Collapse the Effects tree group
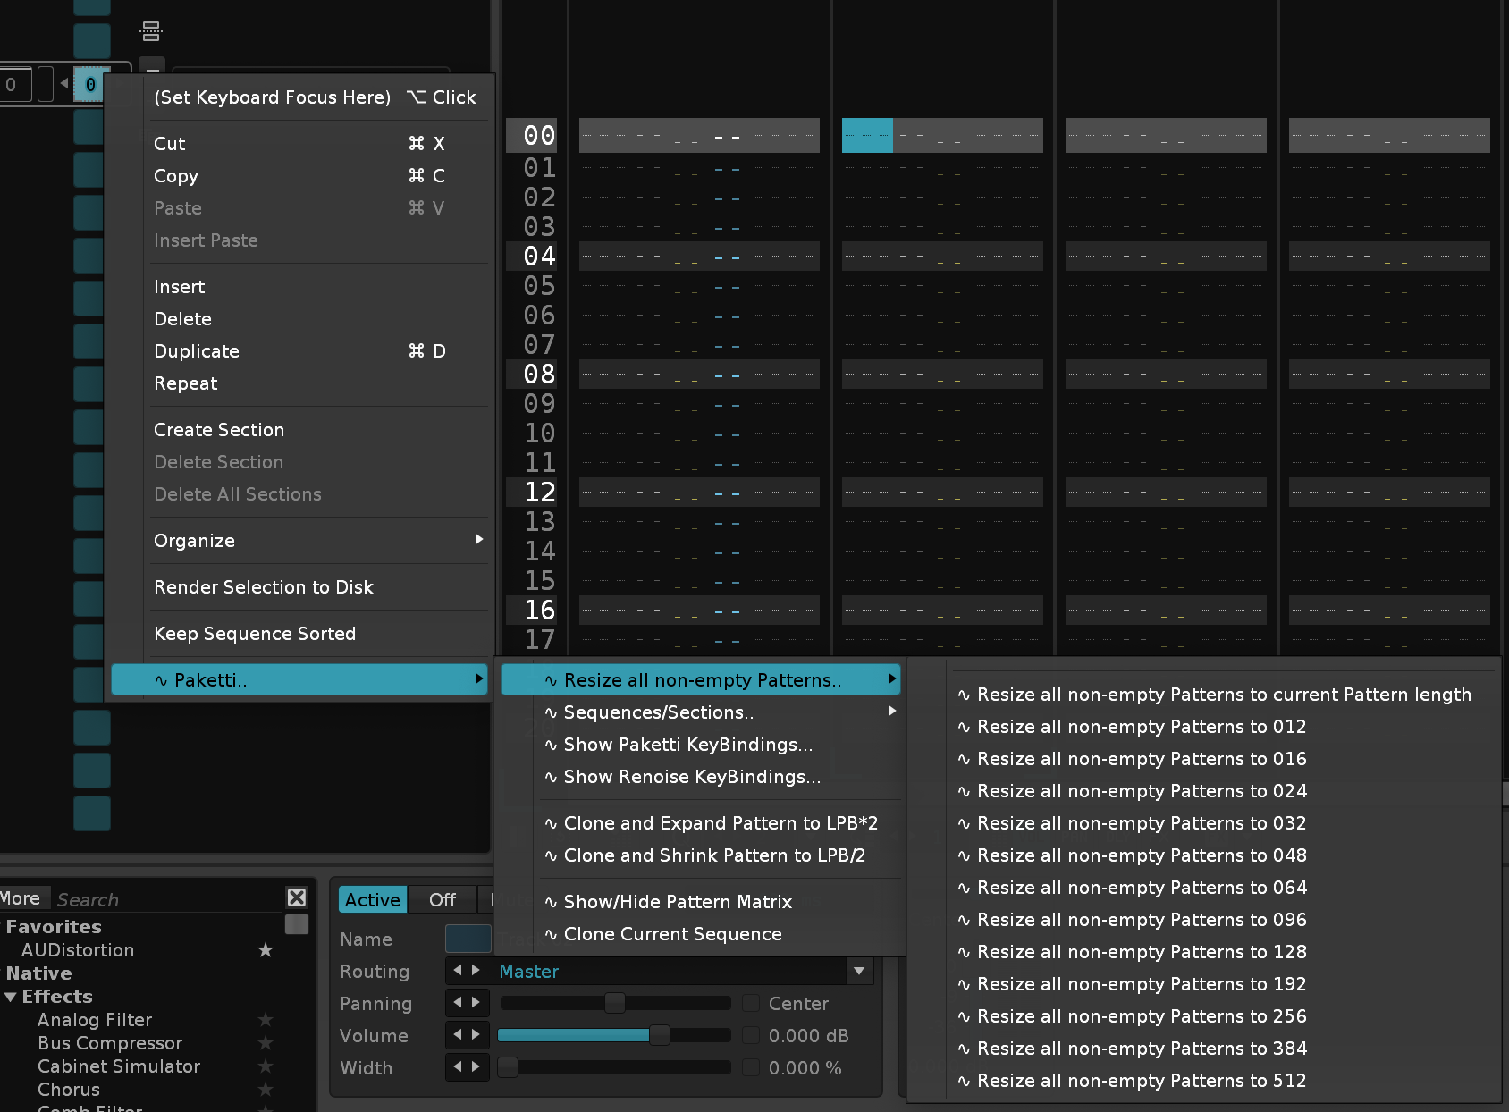The image size is (1509, 1112). [11, 997]
